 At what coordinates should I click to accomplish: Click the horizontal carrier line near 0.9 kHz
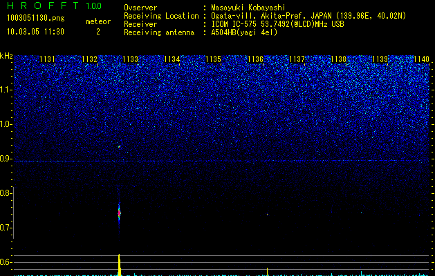(221, 161)
